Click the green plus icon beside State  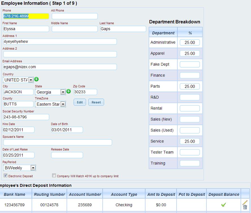(x=68, y=92)
